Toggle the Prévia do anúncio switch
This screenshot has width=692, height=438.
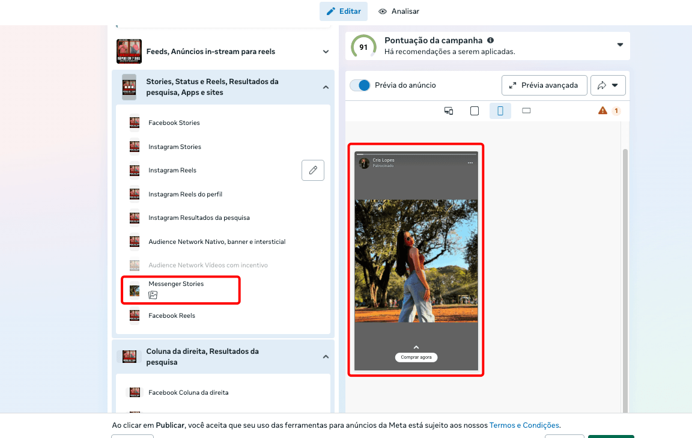pyautogui.click(x=360, y=85)
